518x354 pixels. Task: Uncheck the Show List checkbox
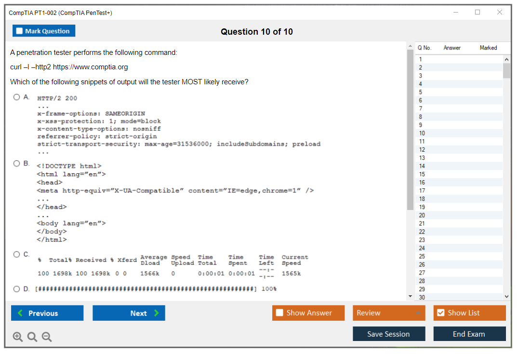click(440, 313)
